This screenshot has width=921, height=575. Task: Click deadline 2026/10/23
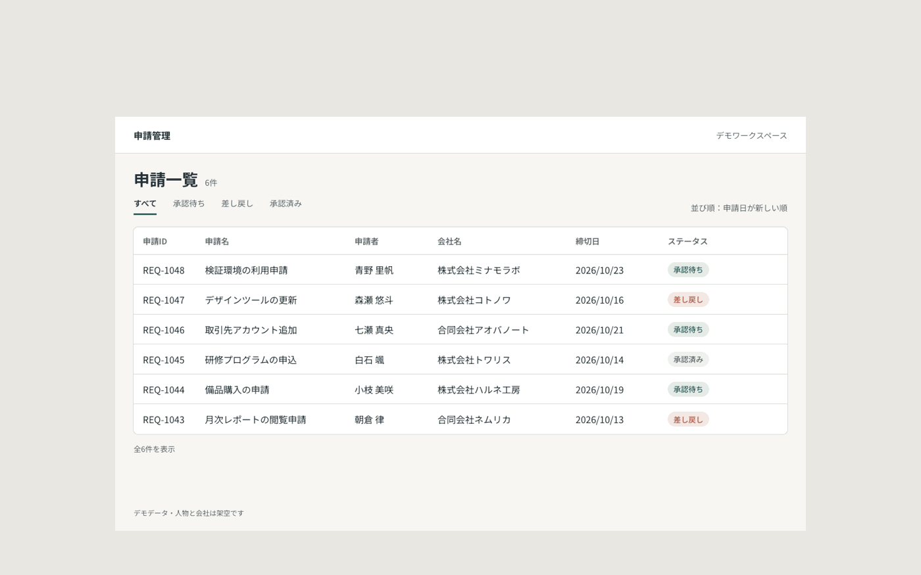coord(599,270)
